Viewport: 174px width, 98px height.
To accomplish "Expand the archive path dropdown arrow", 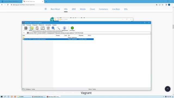I will click(x=150, y=33).
